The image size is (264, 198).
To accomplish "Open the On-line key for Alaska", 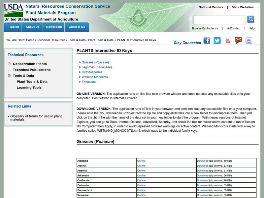I will pyautogui.click(x=141, y=166).
